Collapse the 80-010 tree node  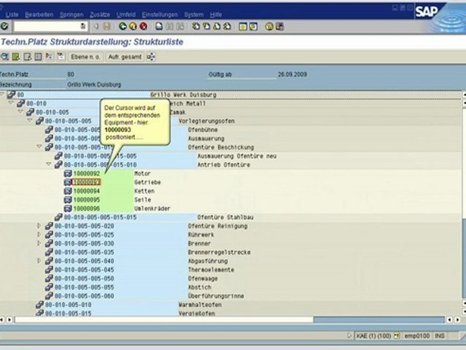pyautogui.click(x=11, y=103)
